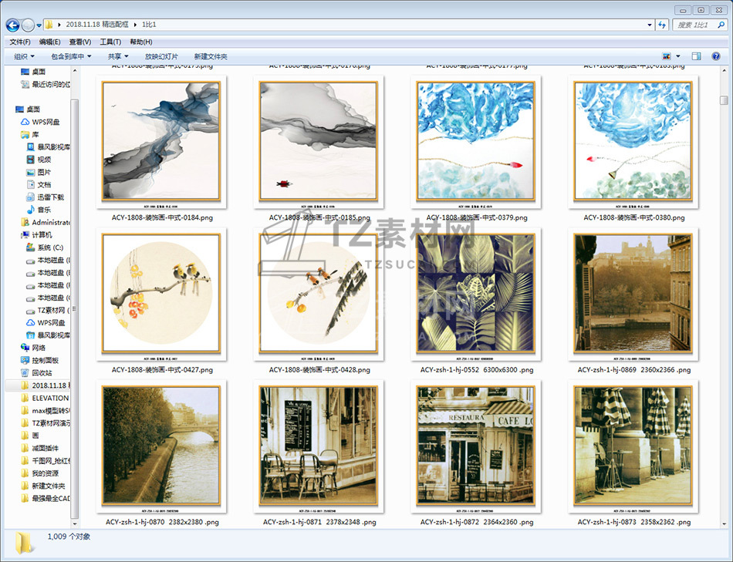Select 网络 network icon in sidebar

click(x=25, y=348)
